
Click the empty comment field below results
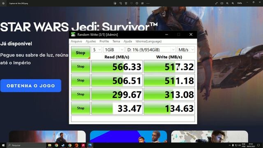point(133,119)
